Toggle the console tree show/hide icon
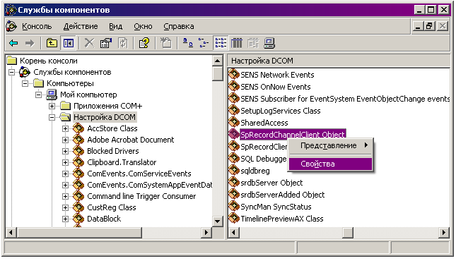 [69, 43]
